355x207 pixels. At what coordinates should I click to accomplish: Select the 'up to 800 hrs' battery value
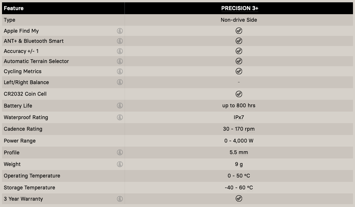[x=239, y=106]
